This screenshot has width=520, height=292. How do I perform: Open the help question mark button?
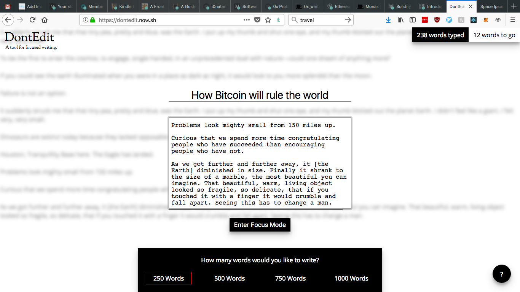pos(502,274)
